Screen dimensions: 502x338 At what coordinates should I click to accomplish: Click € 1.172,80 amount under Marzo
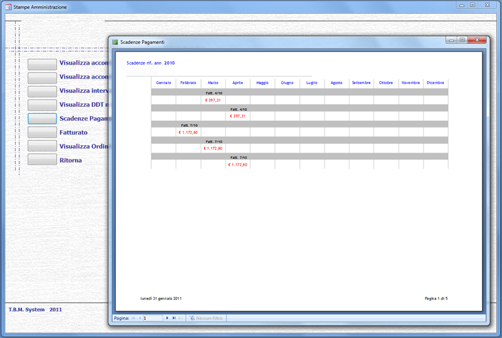pos(213,148)
